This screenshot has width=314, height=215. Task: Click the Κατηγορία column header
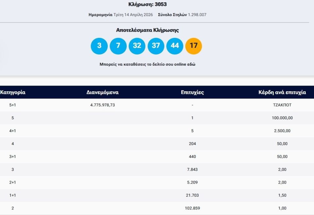coord(13,92)
